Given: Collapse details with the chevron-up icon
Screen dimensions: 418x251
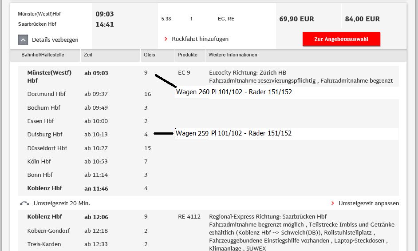Looking at the screenshot, I should [x=24, y=40].
